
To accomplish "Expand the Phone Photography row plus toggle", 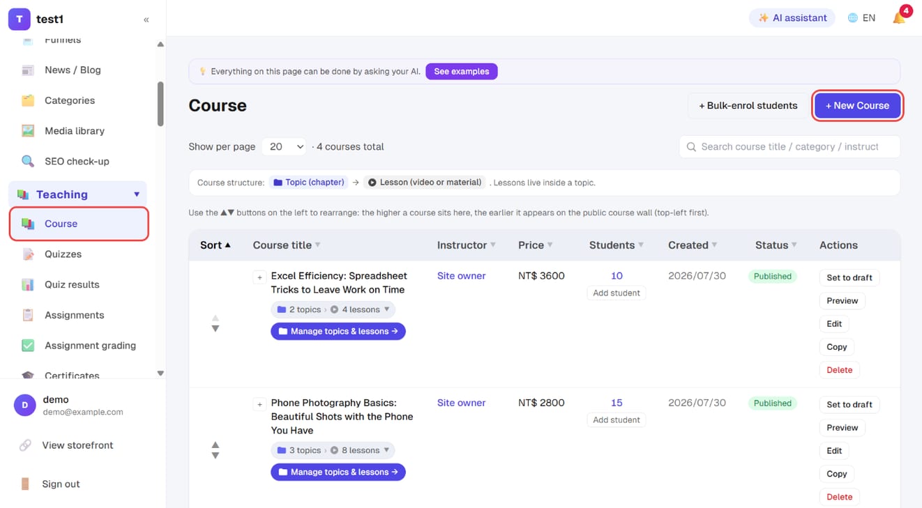I will [x=259, y=404].
